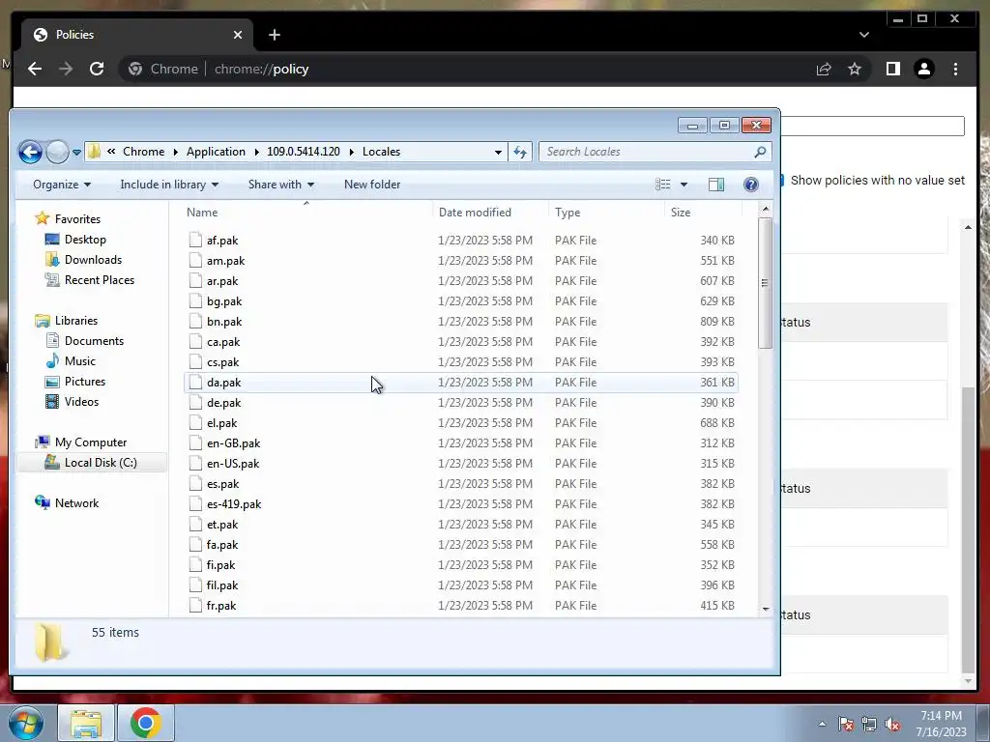
Task: Expand subfolders arrow after Chrome breadcrumb
Action: [175, 152]
